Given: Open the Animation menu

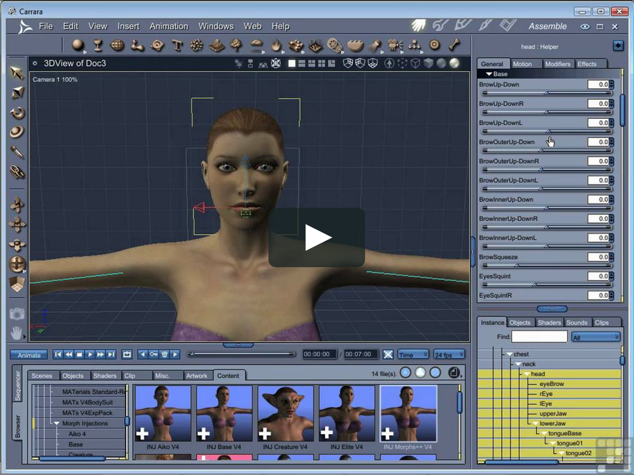Looking at the screenshot, I should [x=169, y=26].
